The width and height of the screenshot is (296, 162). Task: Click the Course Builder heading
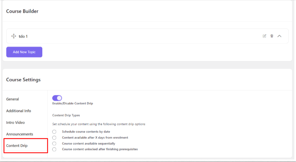(22, 11)
